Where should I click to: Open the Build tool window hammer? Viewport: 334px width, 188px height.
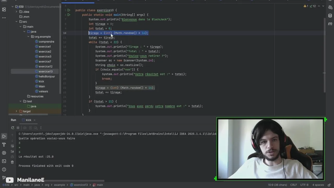pyautogui.click(x=4, y=144)
